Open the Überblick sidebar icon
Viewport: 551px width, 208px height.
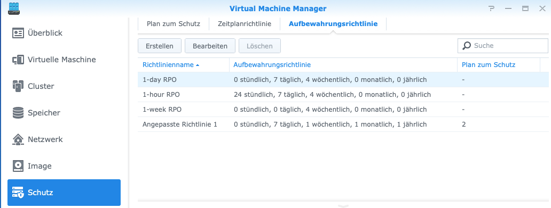tap(18, 33)
